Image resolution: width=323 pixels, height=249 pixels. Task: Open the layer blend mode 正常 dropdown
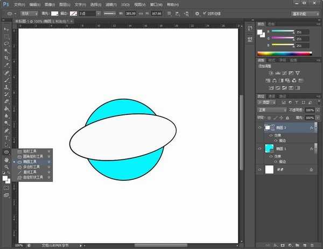(x=272, y=109)
